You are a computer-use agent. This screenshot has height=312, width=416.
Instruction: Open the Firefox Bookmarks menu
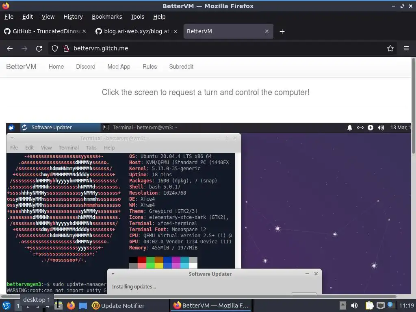pos(107,17)
